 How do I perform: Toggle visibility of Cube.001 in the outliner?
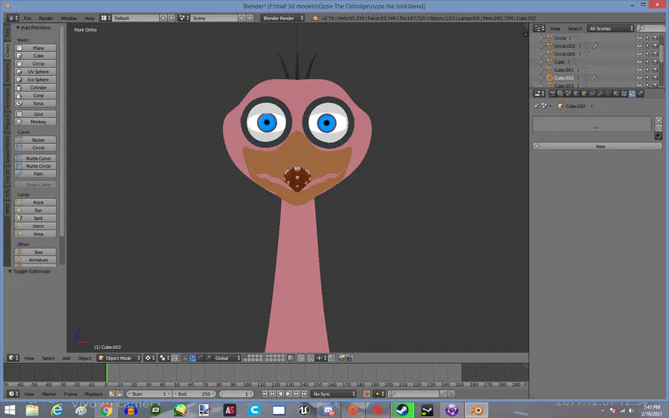pyautogui.click(x=639, y=70)
